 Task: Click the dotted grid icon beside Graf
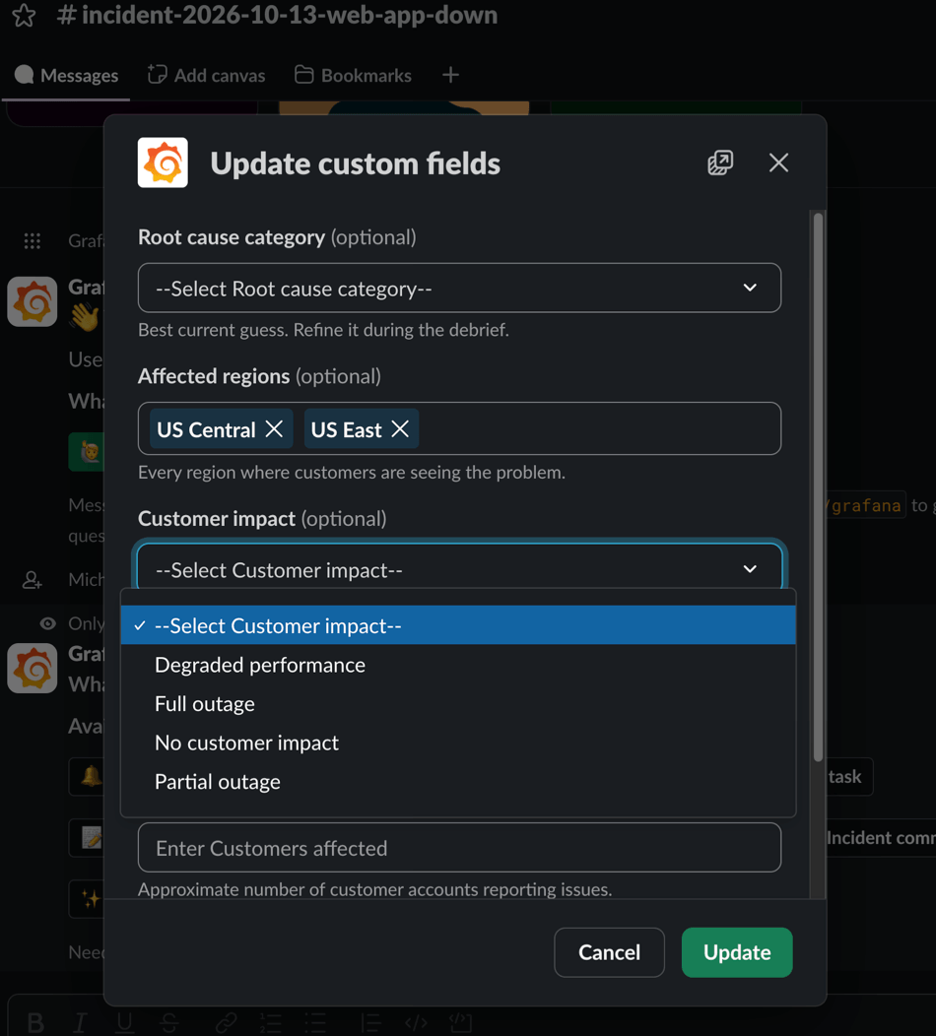(x=32, y=240)
